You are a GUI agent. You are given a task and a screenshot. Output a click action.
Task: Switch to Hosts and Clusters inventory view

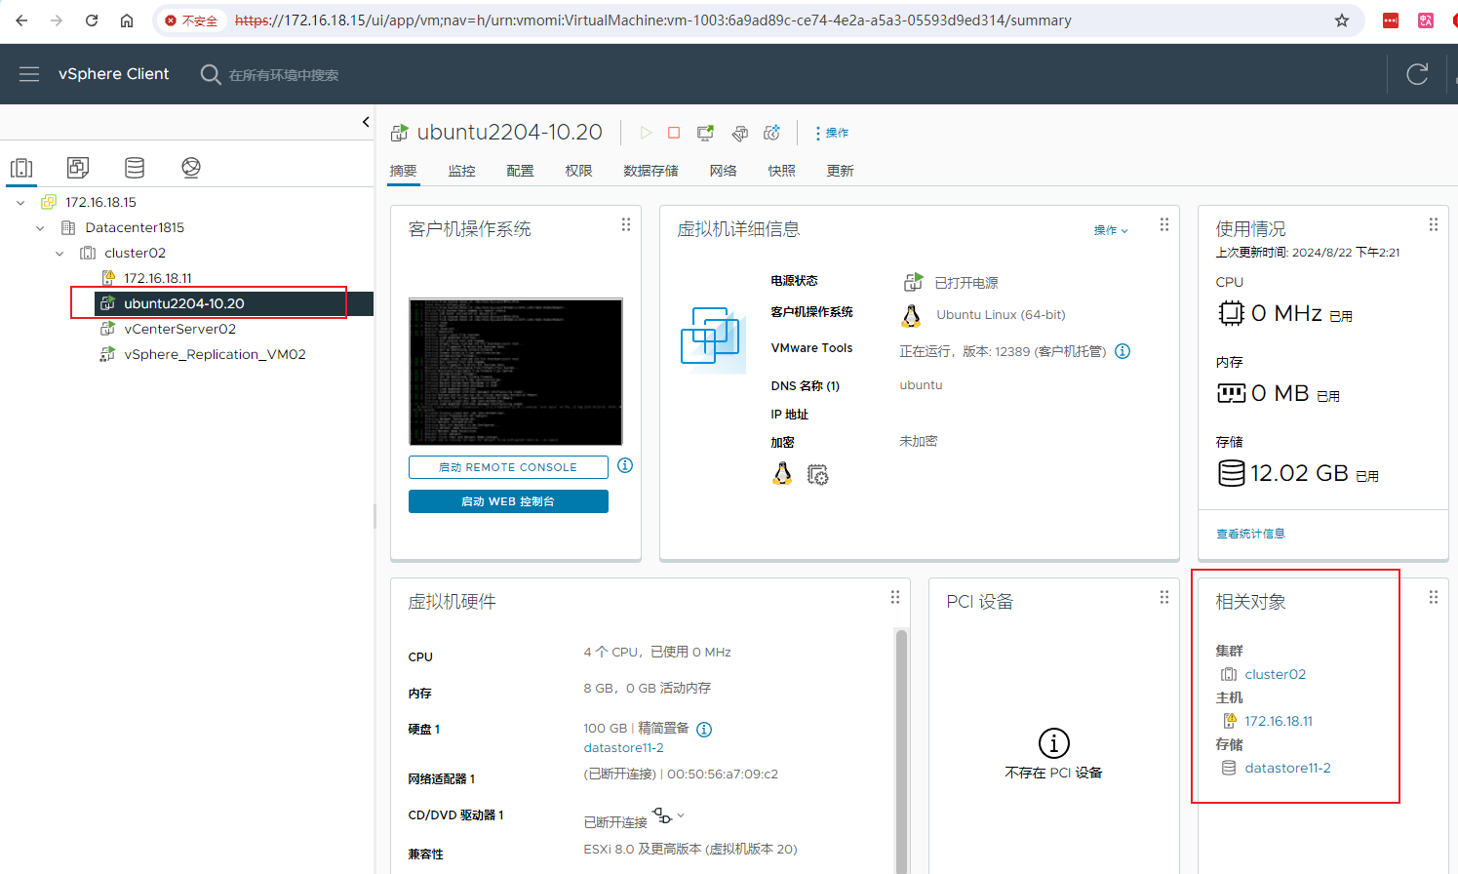21,168
